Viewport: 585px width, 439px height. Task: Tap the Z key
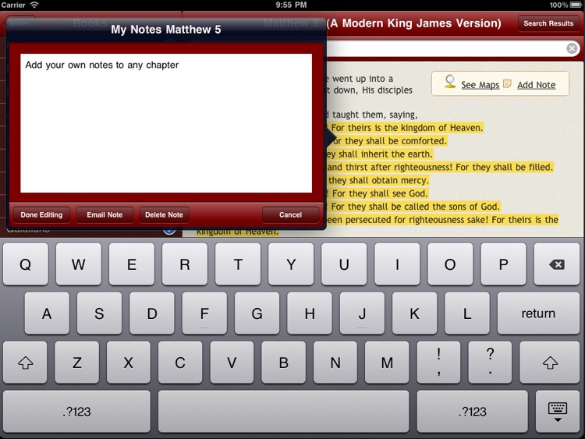(77, 363)
